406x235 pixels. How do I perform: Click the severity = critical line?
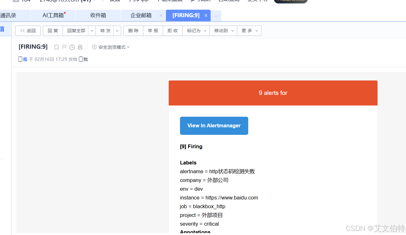coord(199,224)
